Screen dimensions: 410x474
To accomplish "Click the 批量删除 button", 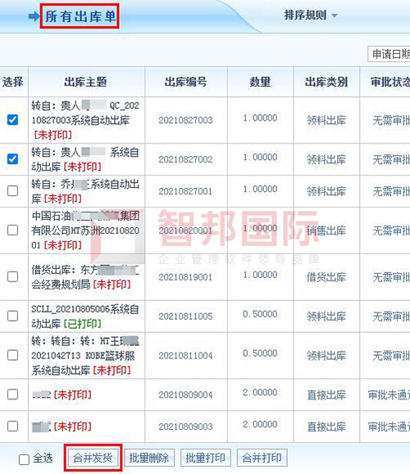I will coord(149,458).
